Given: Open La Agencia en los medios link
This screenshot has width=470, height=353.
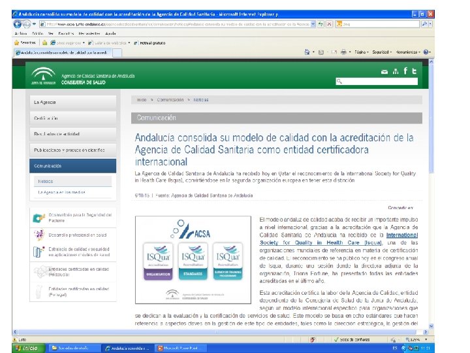Looking at the screenshot, I should tap(62, 192).
